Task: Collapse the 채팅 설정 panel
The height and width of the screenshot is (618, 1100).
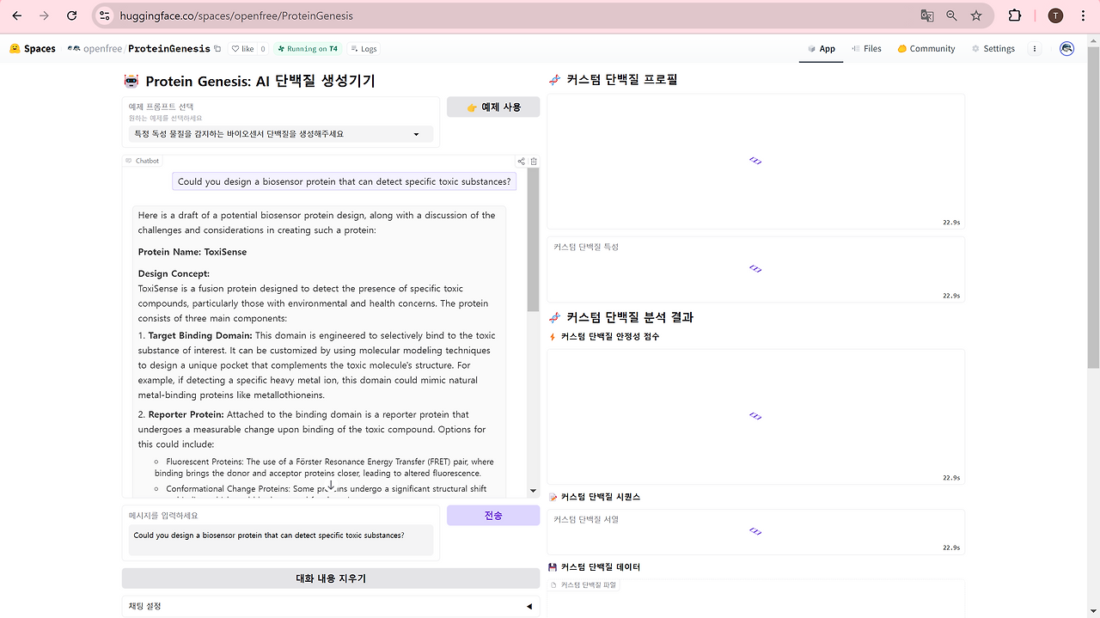Action: (529, 606)
